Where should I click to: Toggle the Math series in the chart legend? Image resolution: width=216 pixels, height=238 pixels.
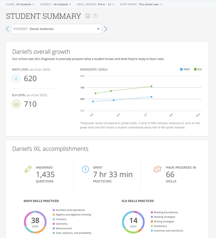tap(185, 69)
